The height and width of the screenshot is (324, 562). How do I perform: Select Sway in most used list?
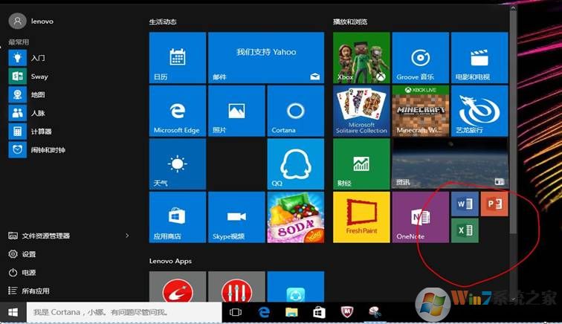[39, 76]
